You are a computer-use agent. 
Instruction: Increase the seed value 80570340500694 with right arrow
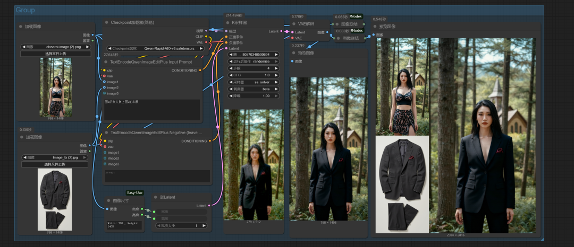pyautogui.click(x=276, y=55)
